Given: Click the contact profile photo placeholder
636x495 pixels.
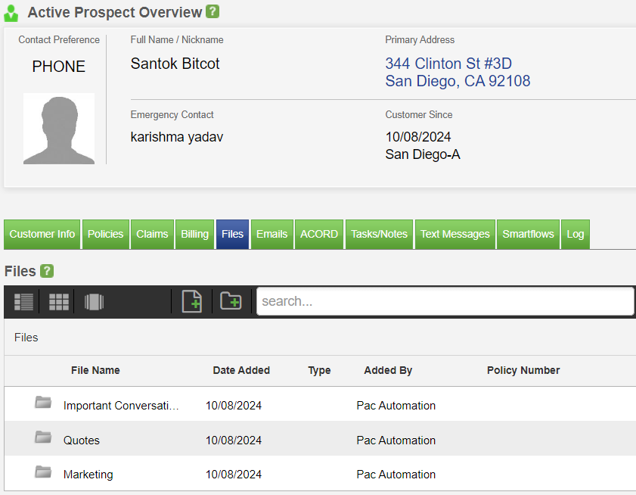Looking at the screenshot, I should click(x=59, y=129).
